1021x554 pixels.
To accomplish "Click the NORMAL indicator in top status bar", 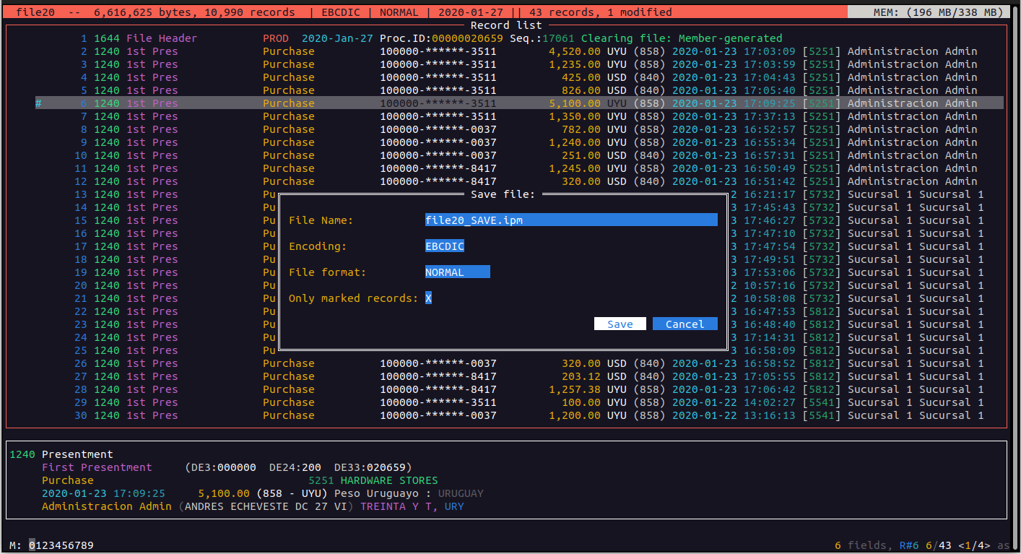I will tap(399, 12).
